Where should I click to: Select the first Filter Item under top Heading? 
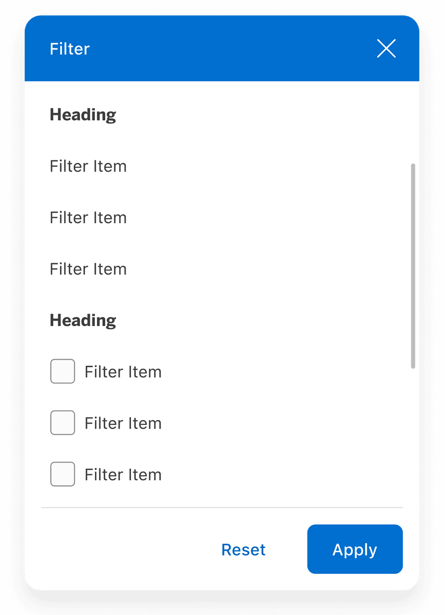coord(88,166)
